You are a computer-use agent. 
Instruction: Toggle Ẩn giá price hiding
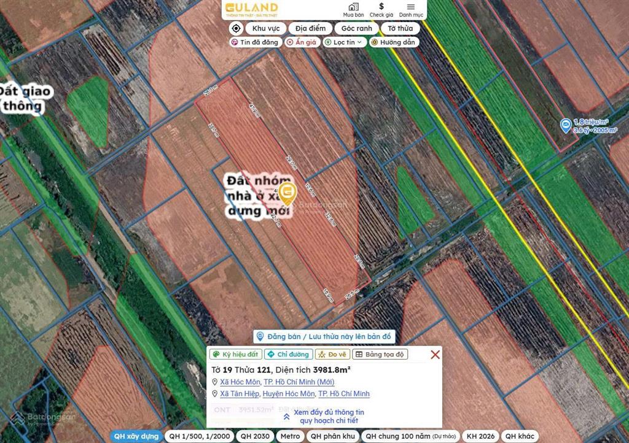coord(302,42)
